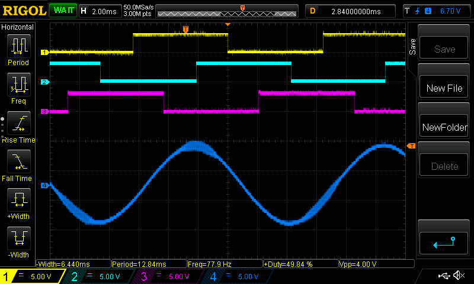474x284 pixels.
Task: Click channel 2 5.00 V scale value
Action: click(110, 277)
